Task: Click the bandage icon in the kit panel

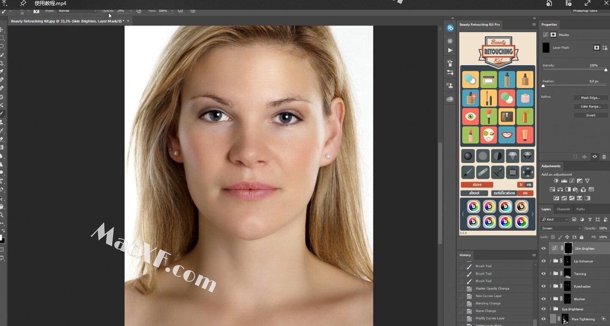Action: (x=483, y=172)
